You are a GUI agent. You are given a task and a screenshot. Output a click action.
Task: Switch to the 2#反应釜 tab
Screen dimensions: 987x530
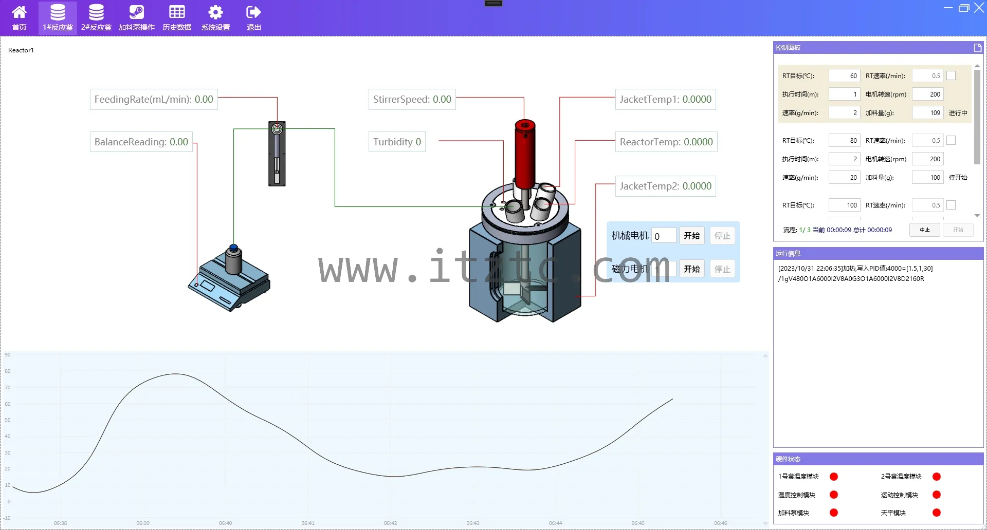click(96, 17)
